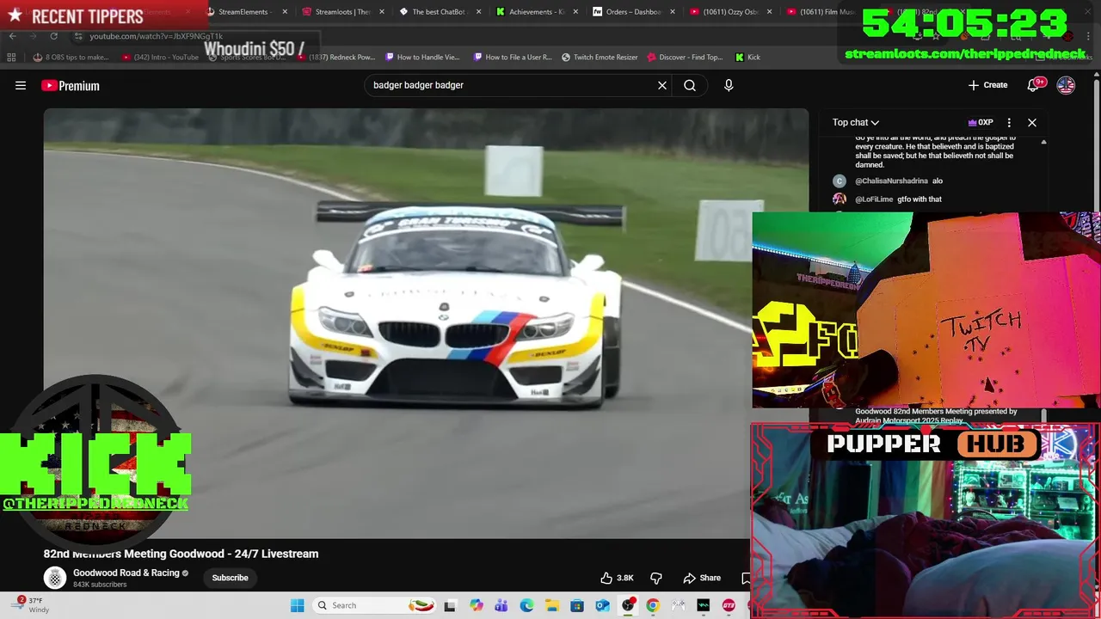Open the weather widget showing 37°F
1101x619 pixels.
point(32,605)
